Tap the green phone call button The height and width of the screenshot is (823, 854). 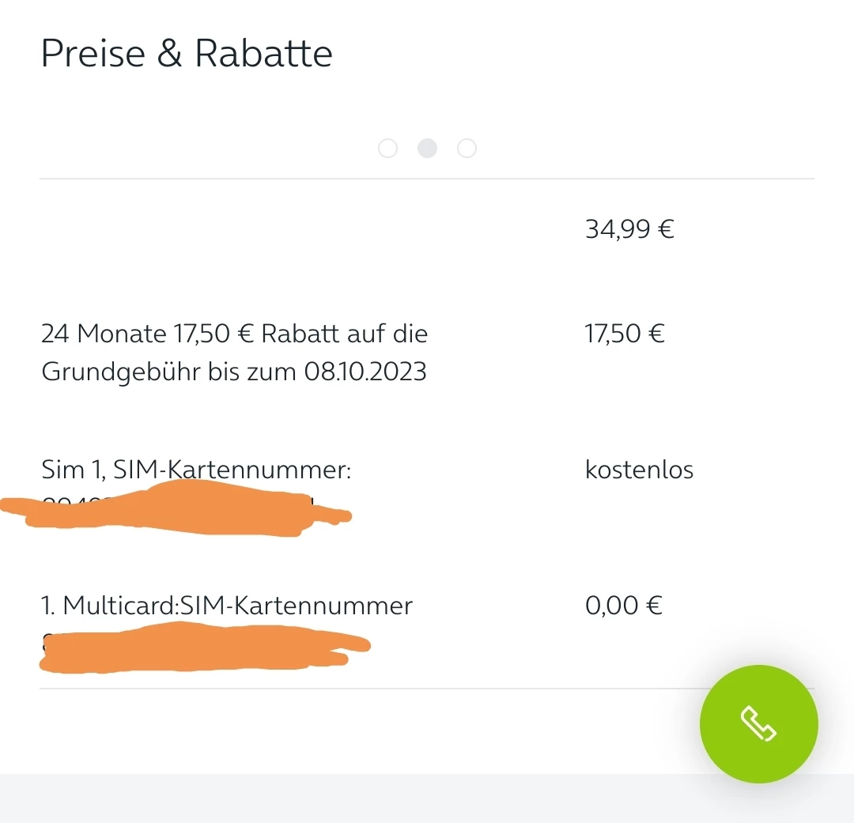point(758,723)
